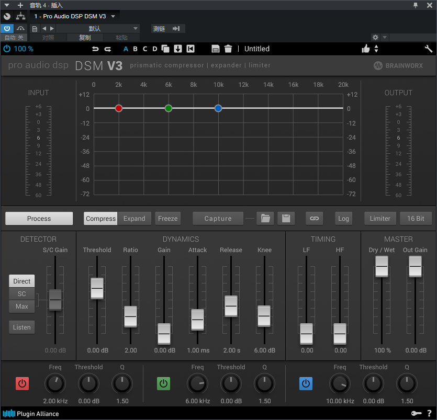Click the save preset disk icon in toolbar
This screenshot has height=420, width=437.
[216, 49]
